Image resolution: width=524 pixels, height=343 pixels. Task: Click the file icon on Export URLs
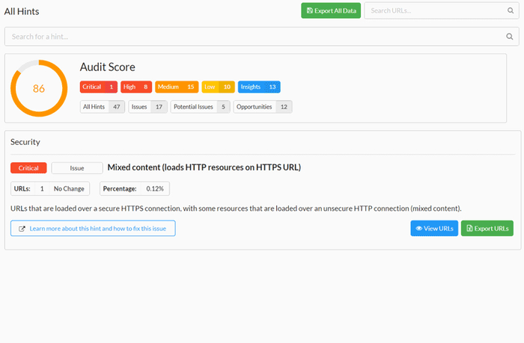tap(469, 228)
